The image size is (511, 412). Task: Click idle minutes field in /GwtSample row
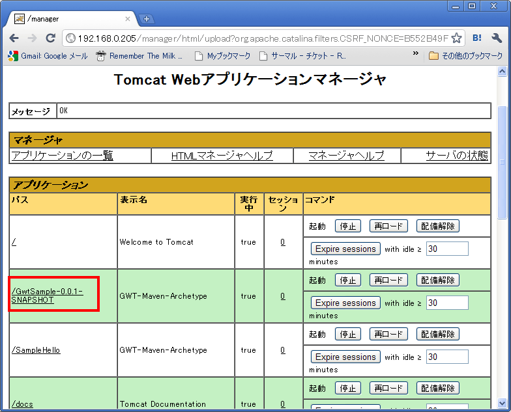447,303
